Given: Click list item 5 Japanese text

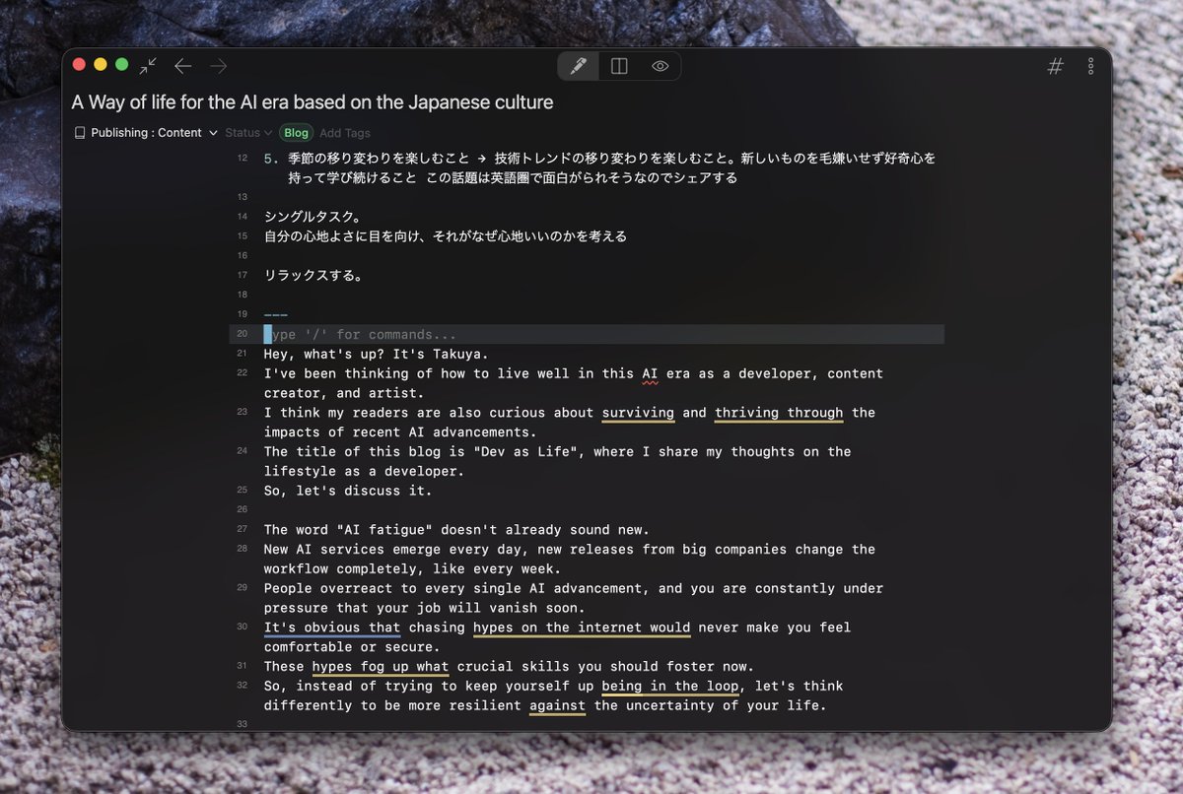Looking at the screenshot, I should [x=611, y=167].
